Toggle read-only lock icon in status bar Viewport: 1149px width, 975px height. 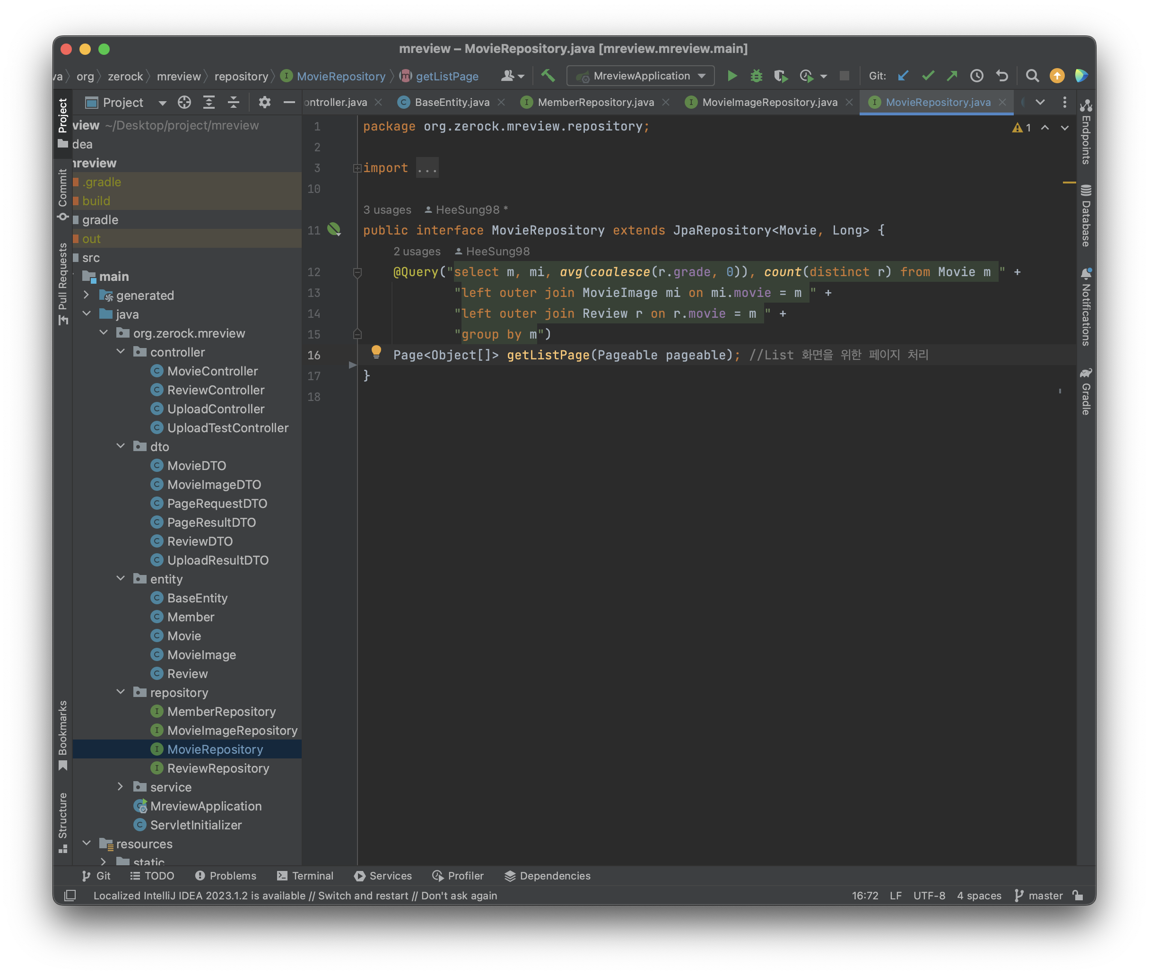point(1077,895)
